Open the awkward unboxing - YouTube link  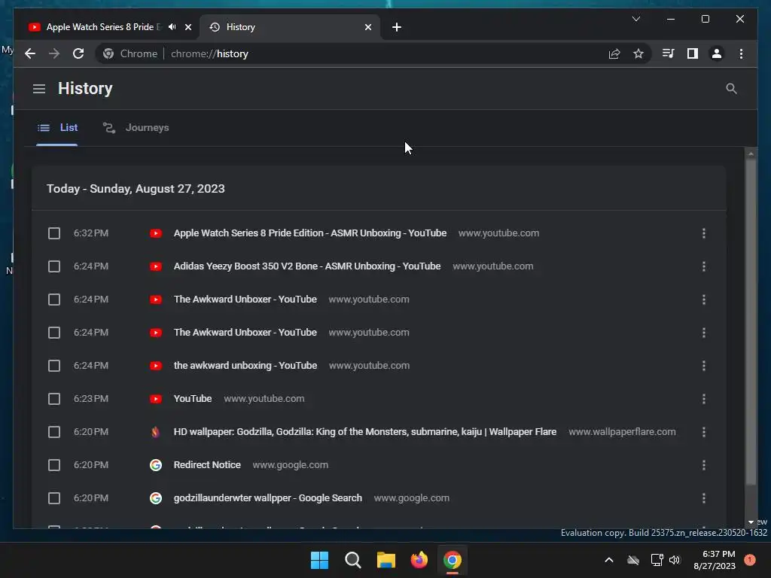click(x=245, y=366)
